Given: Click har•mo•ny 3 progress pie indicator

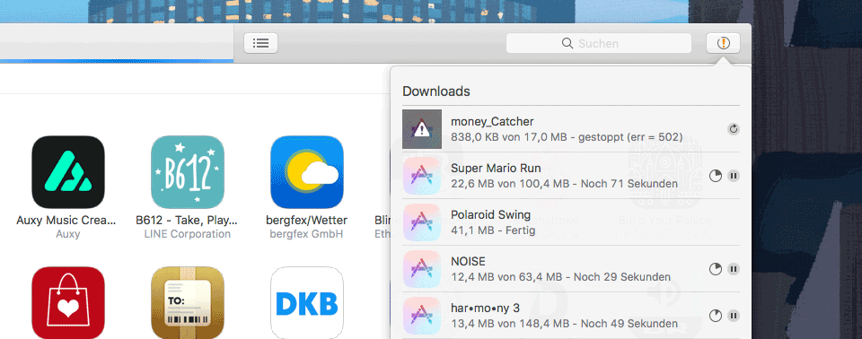Looking at the screenshot, I should 716,316.
